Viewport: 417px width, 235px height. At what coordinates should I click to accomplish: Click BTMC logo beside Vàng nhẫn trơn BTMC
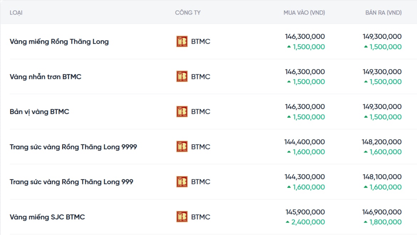(182, 77)
